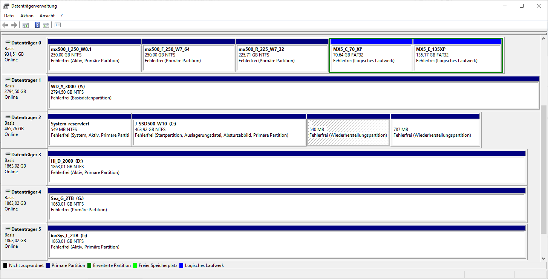The image size is (548, 279).
Task: Select the inoSys_L_2TB (L:) volume
Action: (x=287, y=241)
